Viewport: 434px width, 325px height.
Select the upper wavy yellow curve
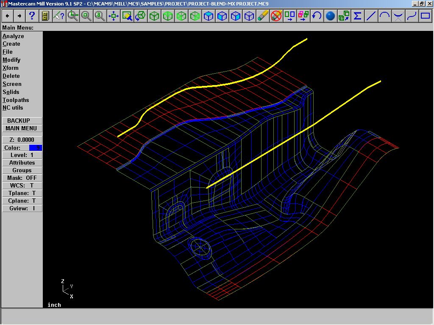click(x=216, y=85)
